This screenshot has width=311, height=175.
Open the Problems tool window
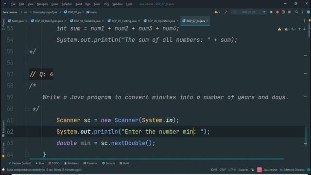coord(71,163)
